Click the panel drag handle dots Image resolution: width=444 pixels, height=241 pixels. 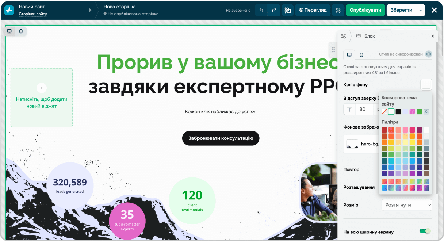pos(333,50)
